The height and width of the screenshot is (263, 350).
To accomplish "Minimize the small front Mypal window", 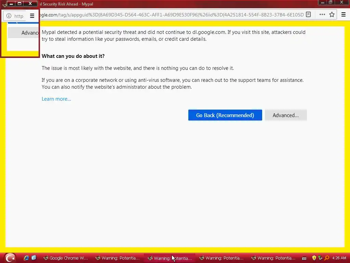I will [x=11, y=3].
